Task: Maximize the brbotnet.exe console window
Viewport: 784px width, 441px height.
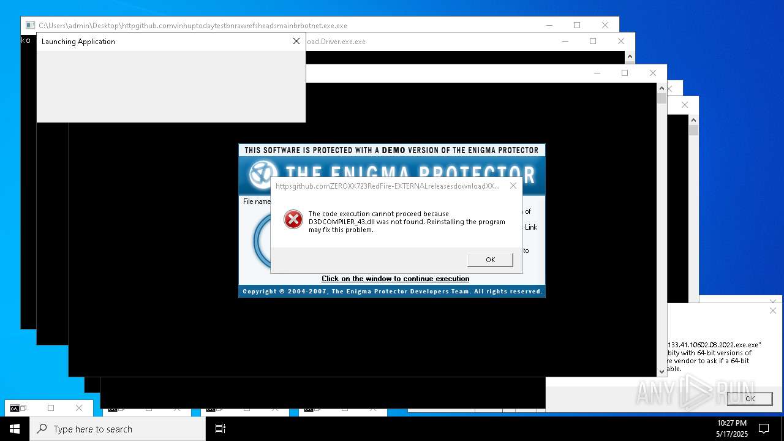Action: [577, 25]
